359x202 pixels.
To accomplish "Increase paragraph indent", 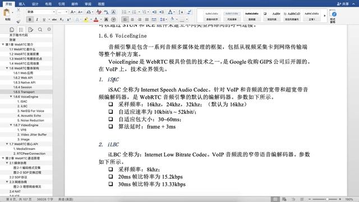I will tap(162, 12).
